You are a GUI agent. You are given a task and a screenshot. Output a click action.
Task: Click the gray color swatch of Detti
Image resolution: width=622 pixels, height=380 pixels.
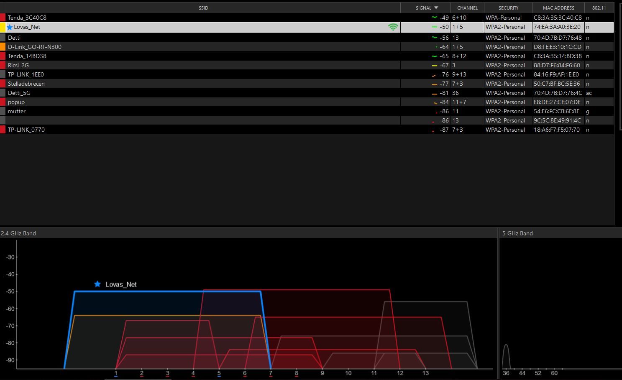point(3,38)
